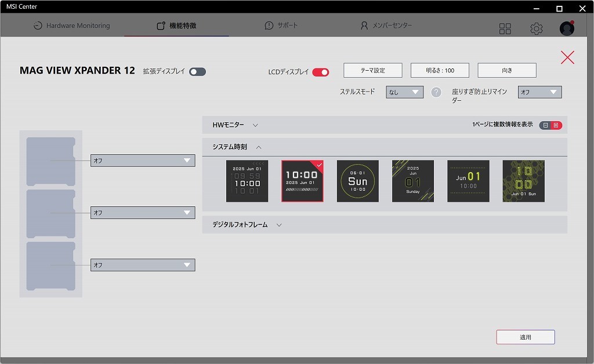Open the third screen slot オフ dropdown
The image size is (594, 364).
tap(143, 265)
